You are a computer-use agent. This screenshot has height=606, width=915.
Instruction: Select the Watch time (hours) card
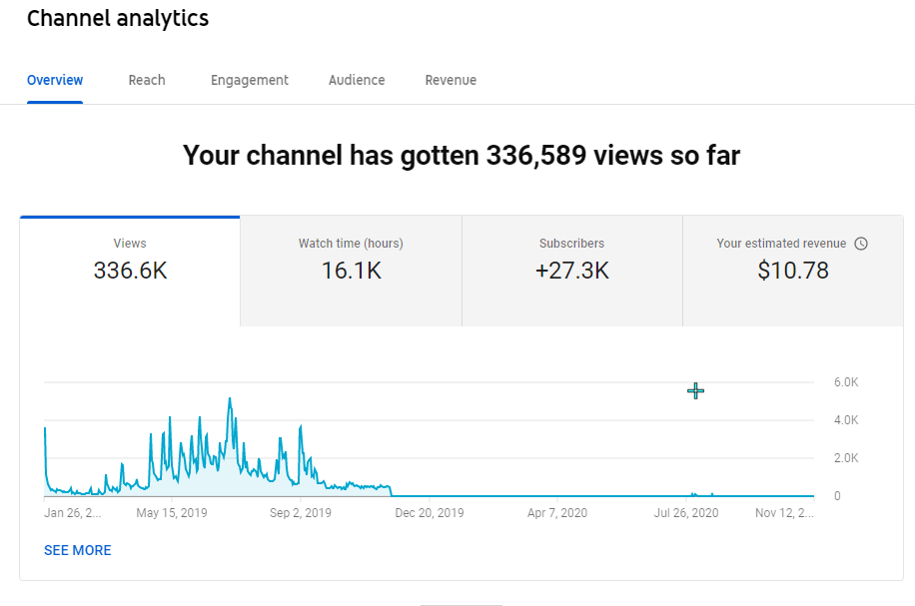coord(351,272)
